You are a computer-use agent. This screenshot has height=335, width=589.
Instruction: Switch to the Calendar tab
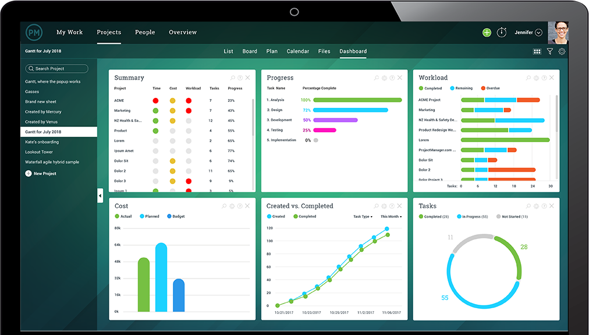tap(298, 51)
